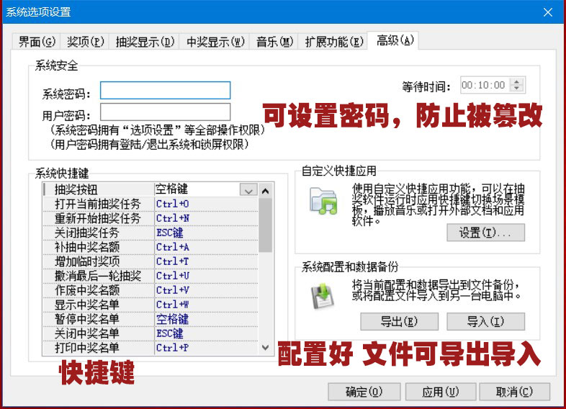Focus the 用户密码 text box
The height and width of the screenshot is (409, 566).
165,112
